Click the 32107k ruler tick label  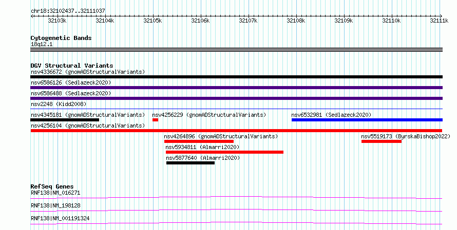248,20
